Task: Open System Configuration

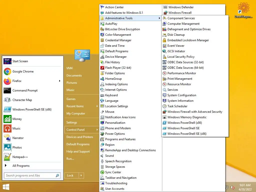Action: pyautogui.click(x=182, y=95)
